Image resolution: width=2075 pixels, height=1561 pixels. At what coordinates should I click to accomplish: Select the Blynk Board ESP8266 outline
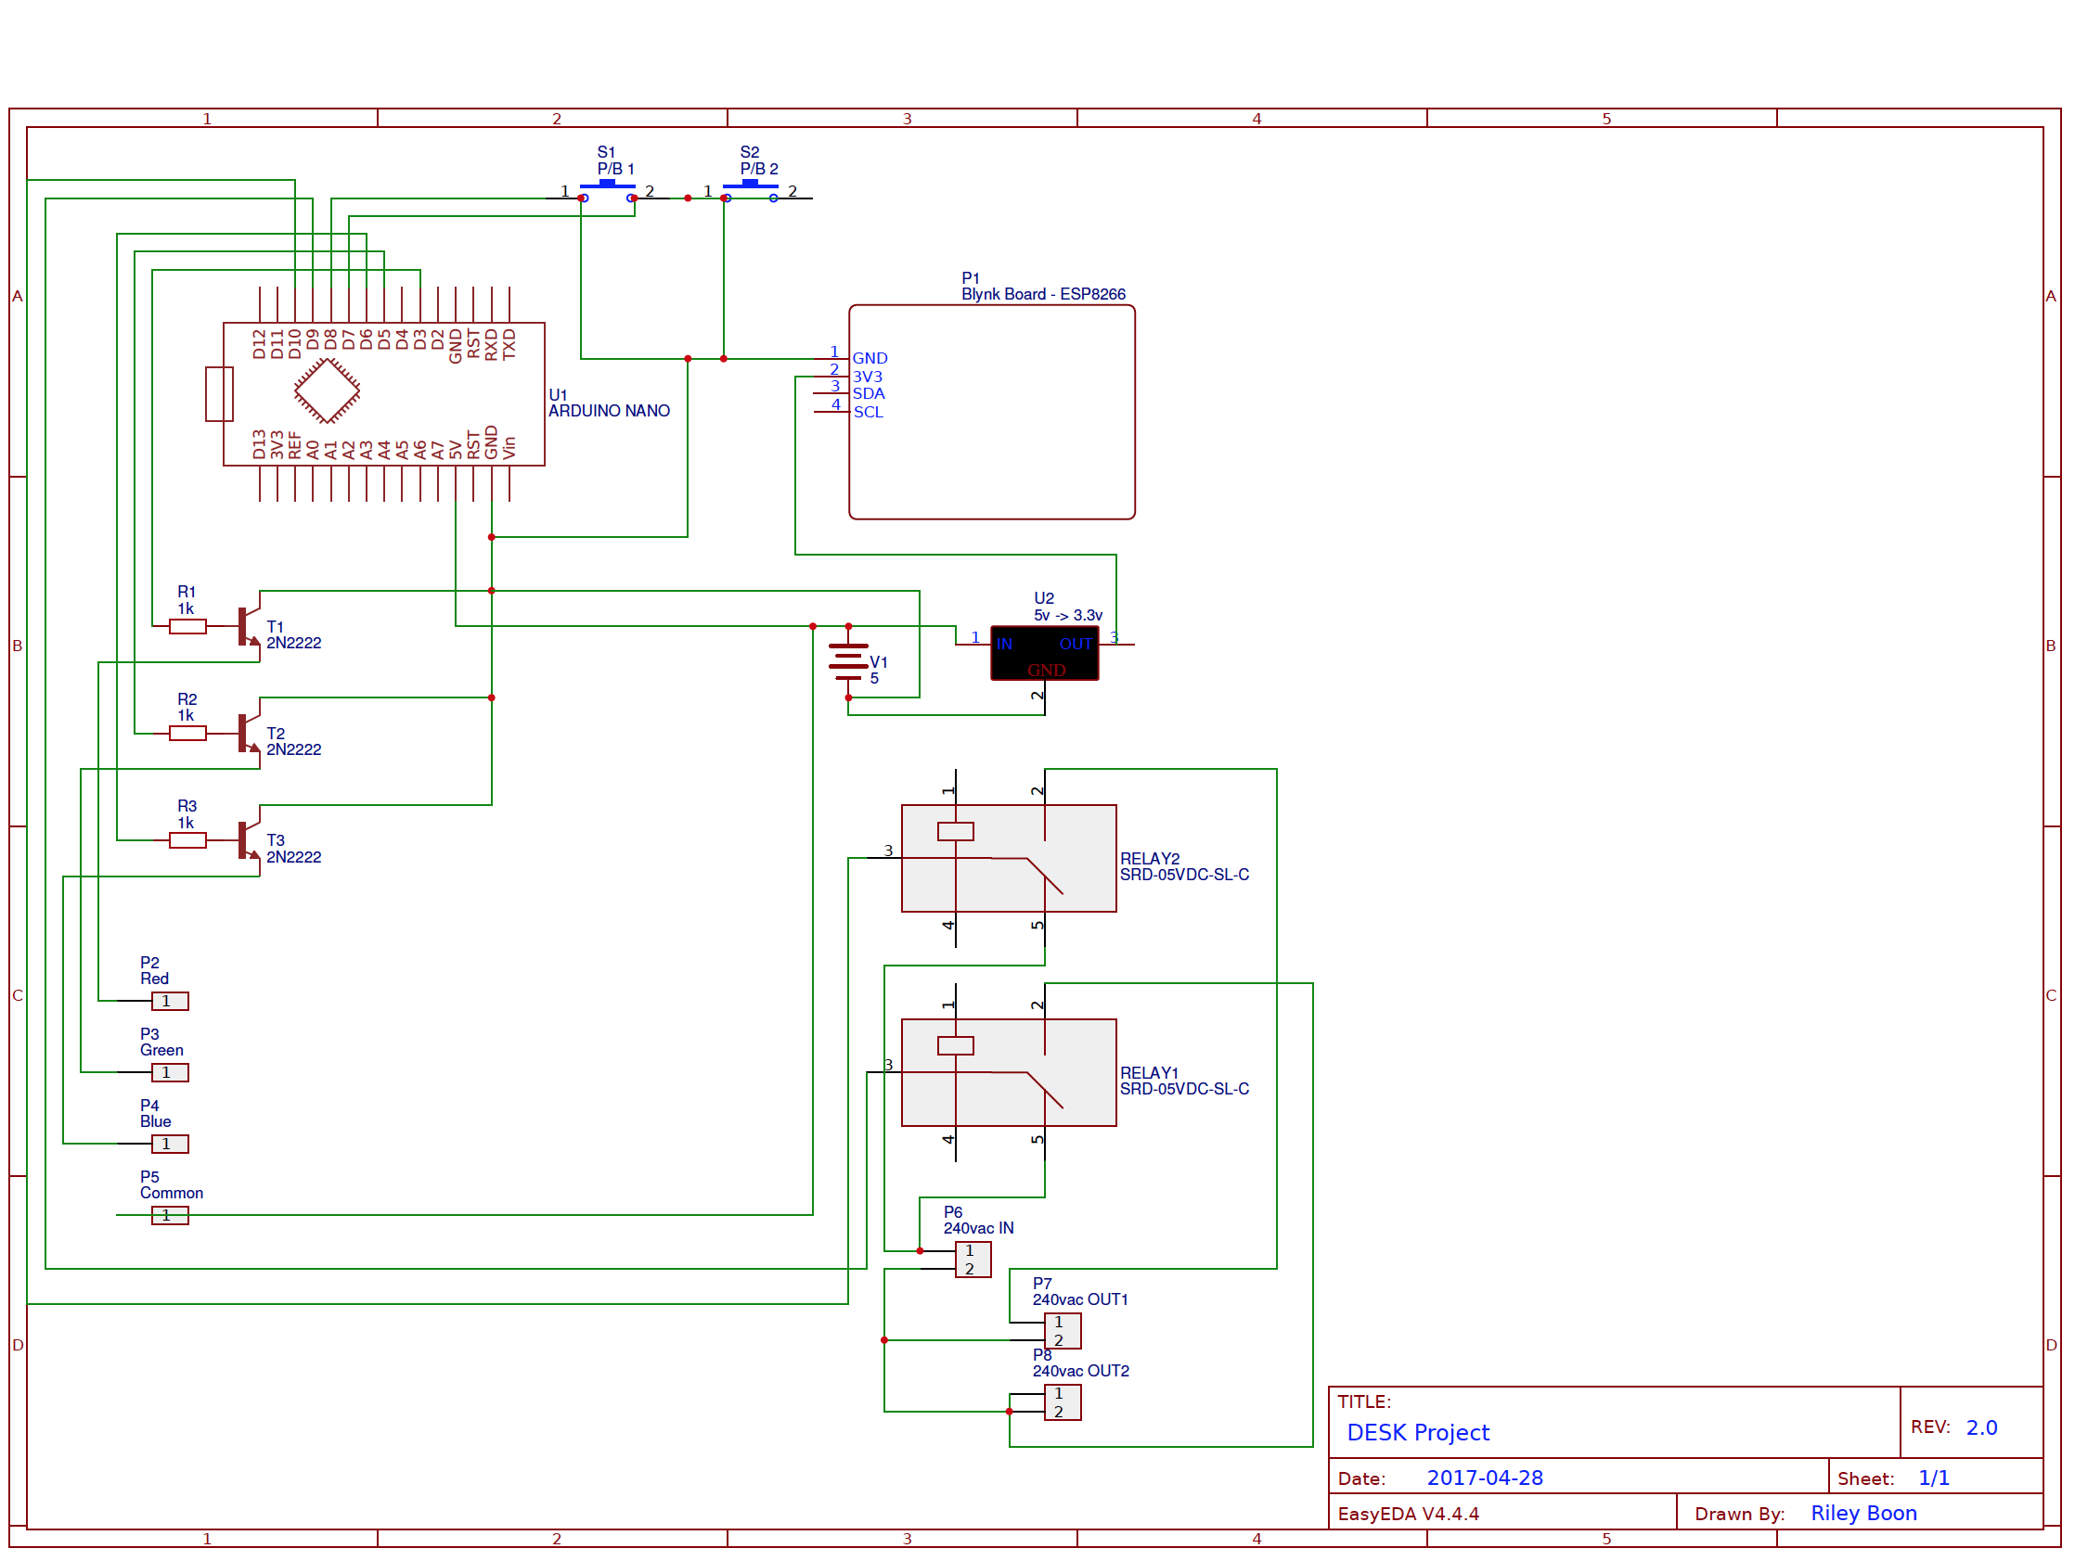(992, 413)
